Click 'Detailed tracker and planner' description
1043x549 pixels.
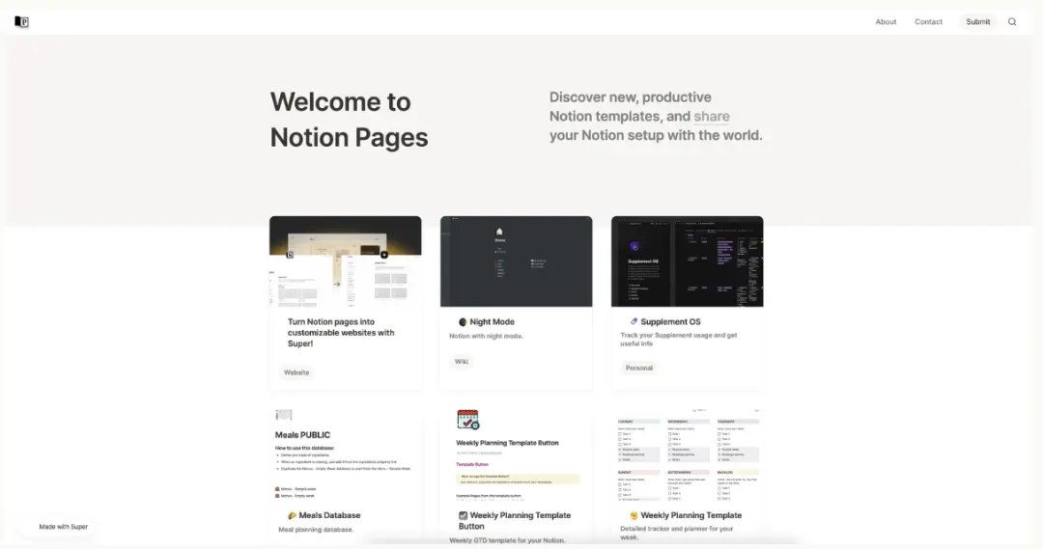tap(676, 533)
